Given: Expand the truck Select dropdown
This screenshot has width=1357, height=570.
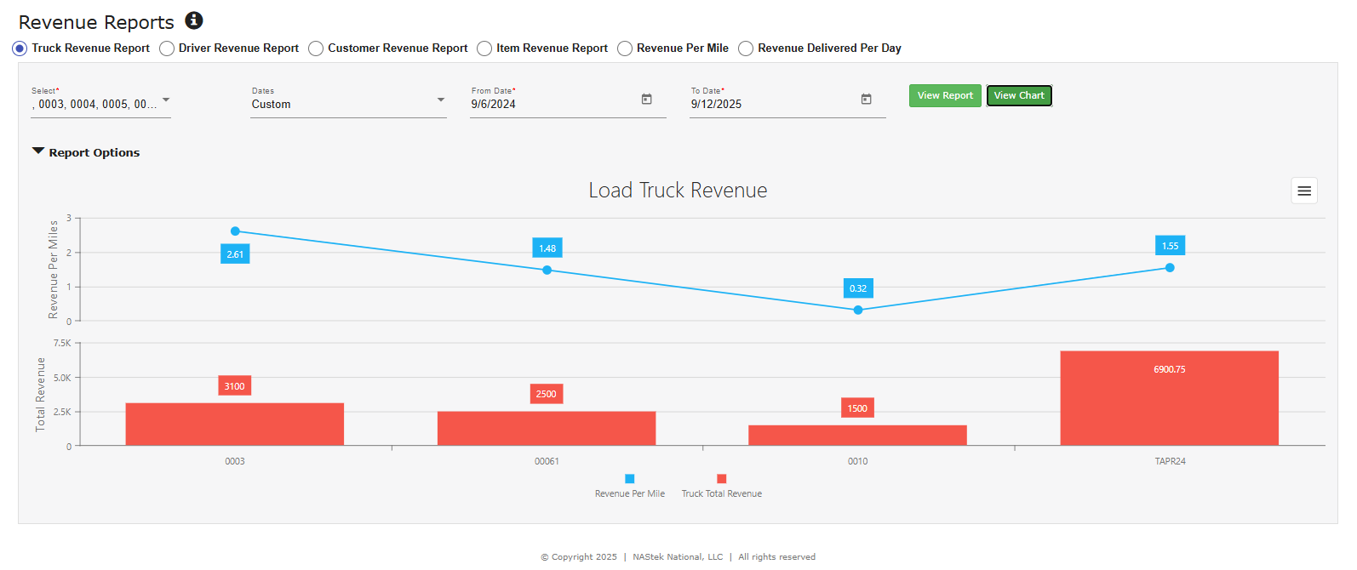Looking at the screenshot, I should pos(166,100).
